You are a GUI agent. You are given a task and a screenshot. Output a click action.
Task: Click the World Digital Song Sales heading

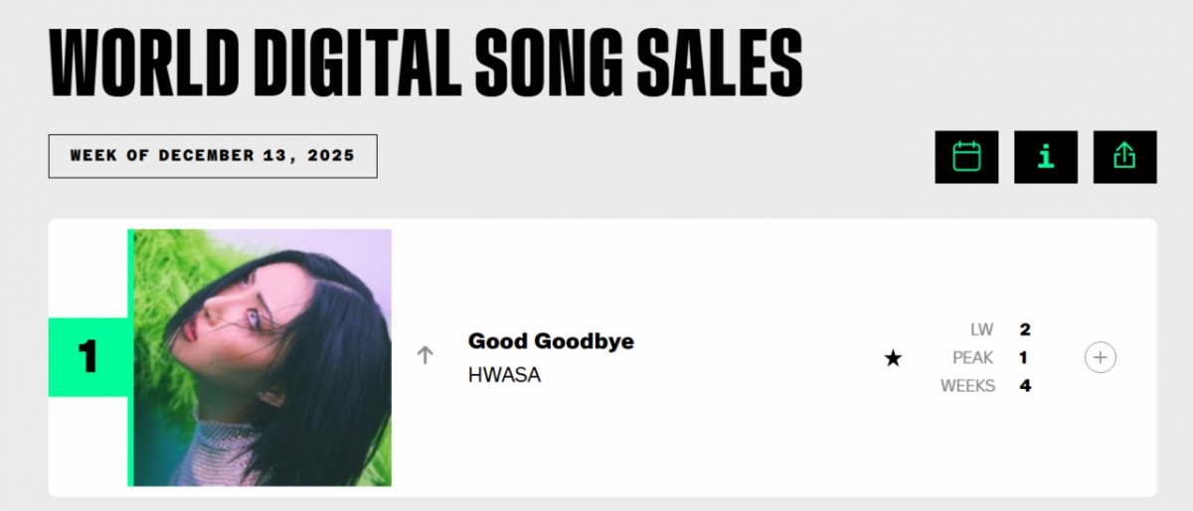(x=426, y=64)
